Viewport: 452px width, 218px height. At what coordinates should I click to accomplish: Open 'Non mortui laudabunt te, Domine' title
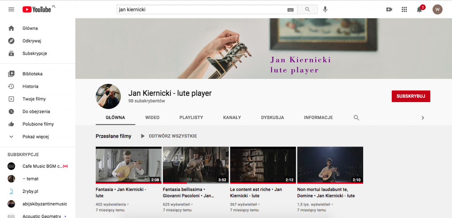tap(326, 192)
